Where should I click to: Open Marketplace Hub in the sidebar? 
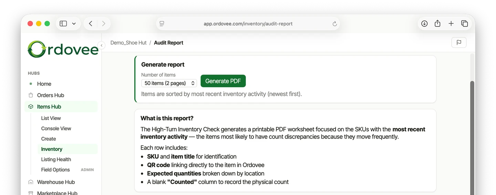(61, 193)
